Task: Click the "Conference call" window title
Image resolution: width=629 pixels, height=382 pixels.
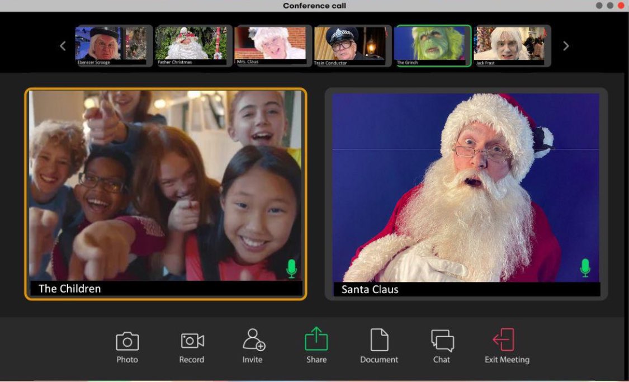Action: (x=314, y=6)
